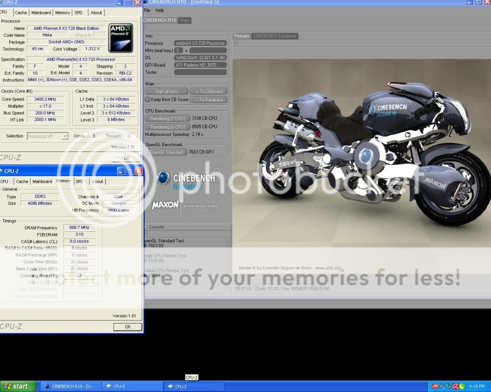491x392 pixels.
Task: Click the AMD Phenom II logo
Action: click(x=121, y=38)
